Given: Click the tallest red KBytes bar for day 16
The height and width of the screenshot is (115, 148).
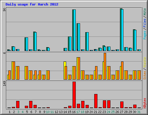Looking at the screenshot, I should click(x=74, y=95).
